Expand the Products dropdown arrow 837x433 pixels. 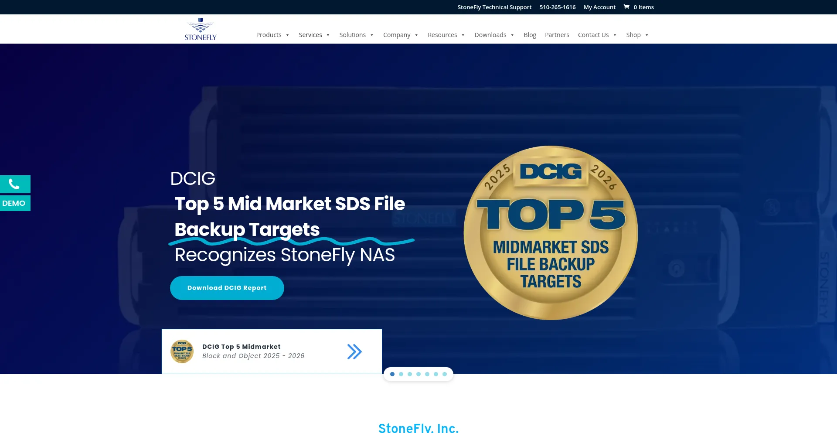(287, 35)
